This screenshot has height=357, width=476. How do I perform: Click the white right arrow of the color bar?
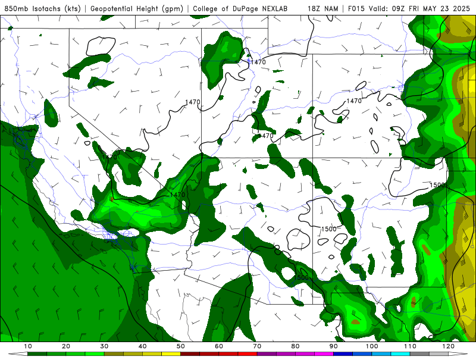point(458,354)
